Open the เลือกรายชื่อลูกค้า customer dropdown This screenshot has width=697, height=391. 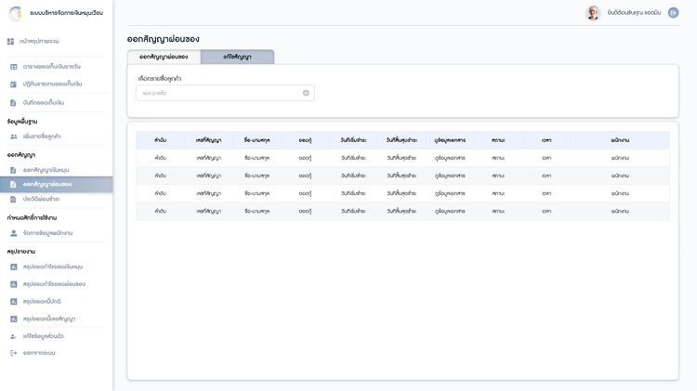(x=223, y=93)
